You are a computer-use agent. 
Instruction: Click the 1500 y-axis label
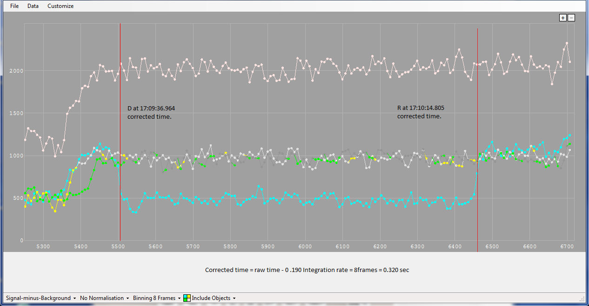[x=17, y=113]
